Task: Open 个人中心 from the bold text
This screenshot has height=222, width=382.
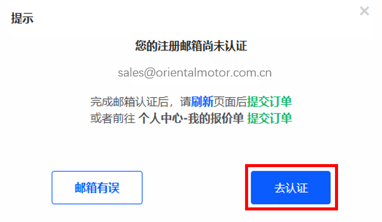Action: pyautogui.click(x=161, y=118)
